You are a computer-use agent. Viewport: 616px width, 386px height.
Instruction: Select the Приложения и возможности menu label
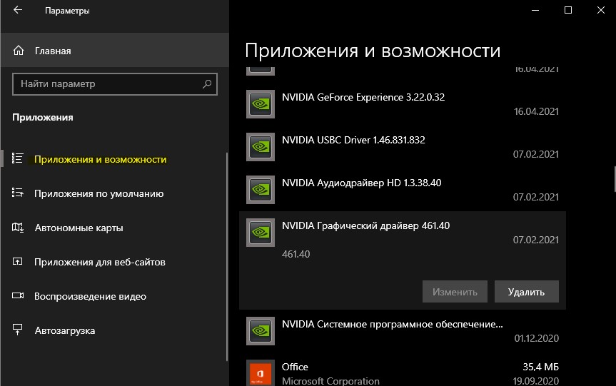[x=100, y=159]
